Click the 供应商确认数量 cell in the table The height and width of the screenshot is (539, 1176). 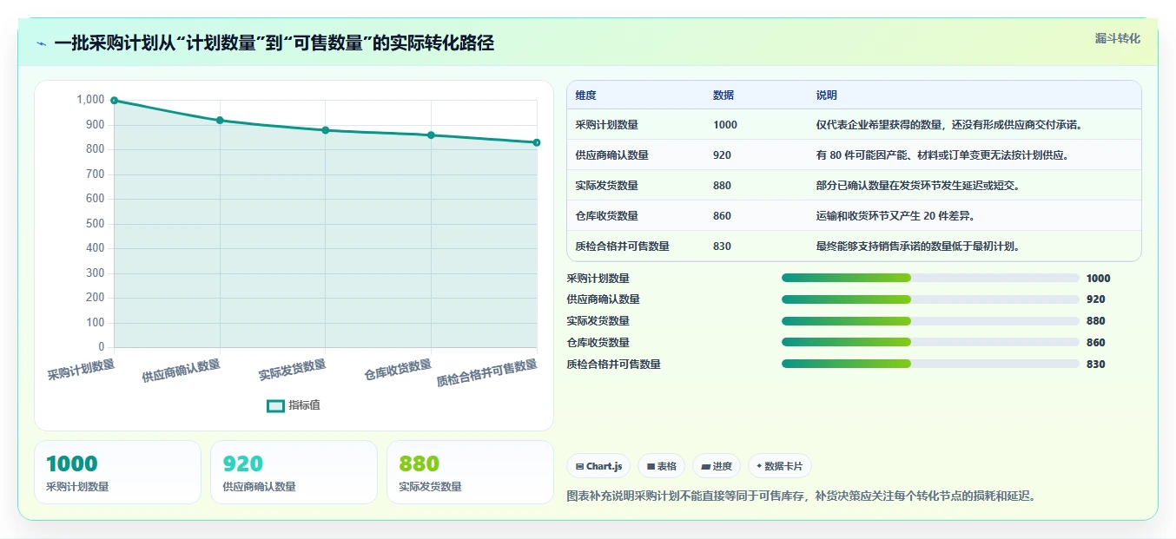point(611,155)
